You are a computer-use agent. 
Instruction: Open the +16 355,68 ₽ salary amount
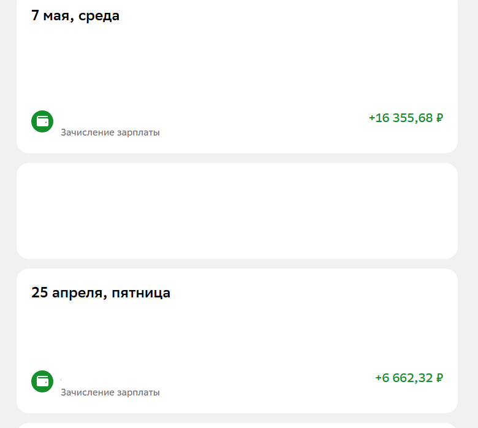[x=406, y=118]
